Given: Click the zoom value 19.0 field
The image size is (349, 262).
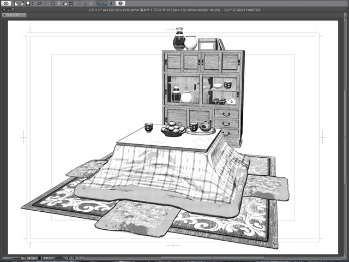Looking at the screenshot, I should click(x=23, y=258).
